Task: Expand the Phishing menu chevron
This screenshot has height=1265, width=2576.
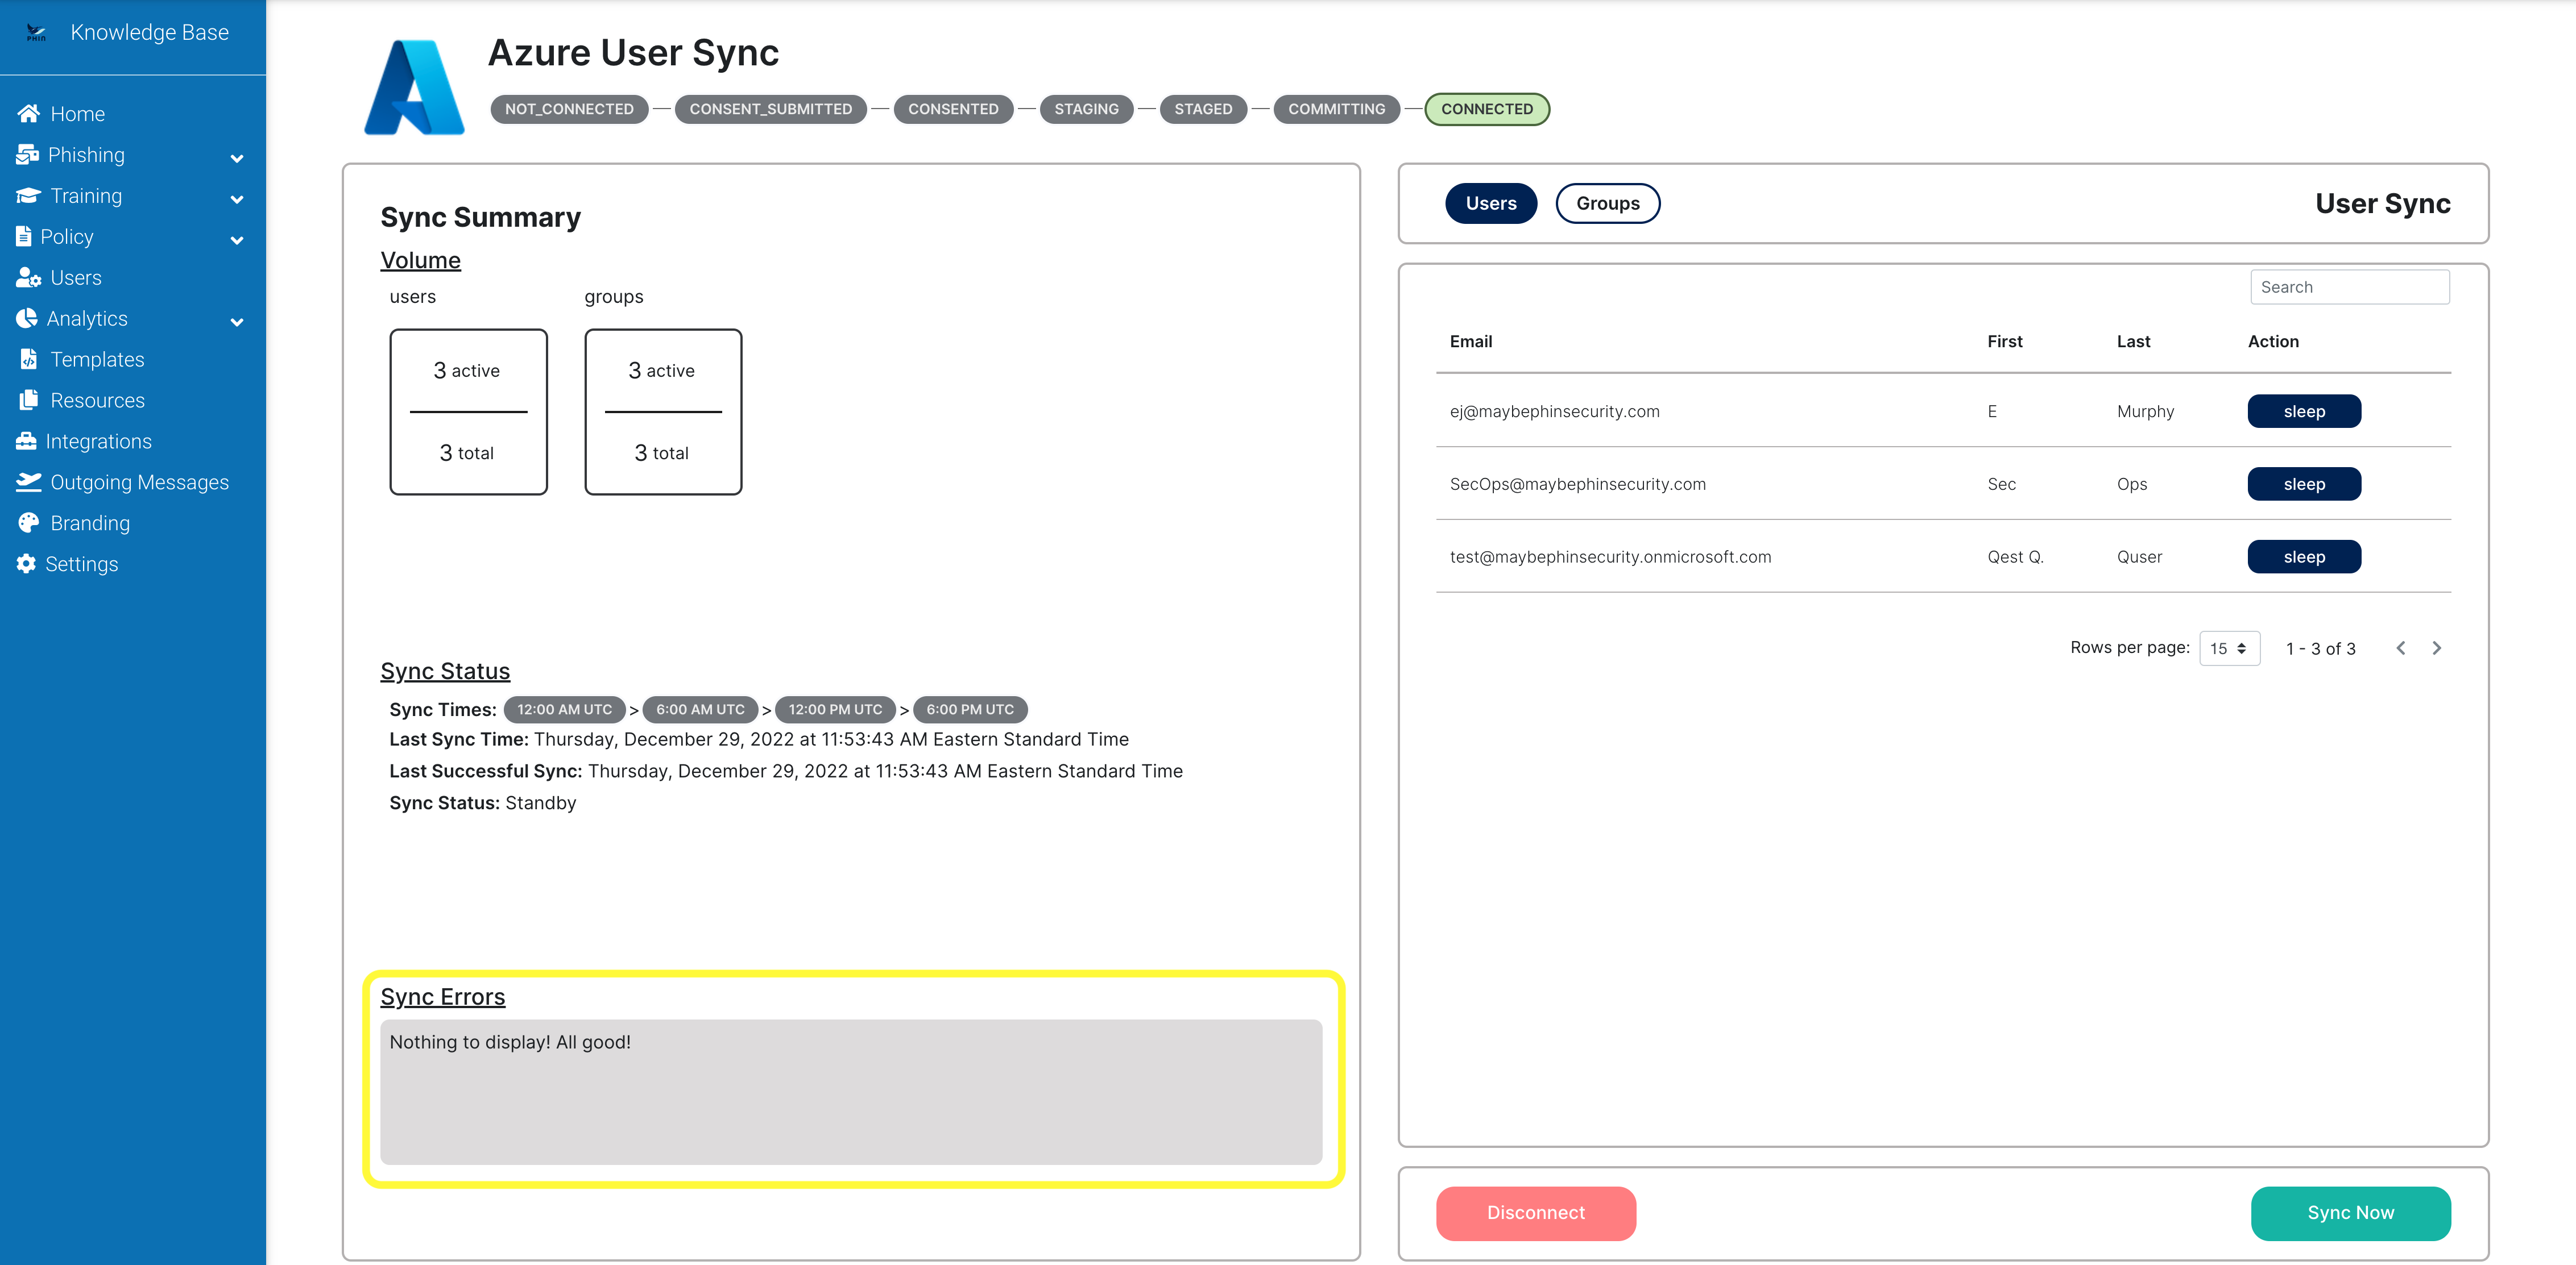Action: coord(237,158)
